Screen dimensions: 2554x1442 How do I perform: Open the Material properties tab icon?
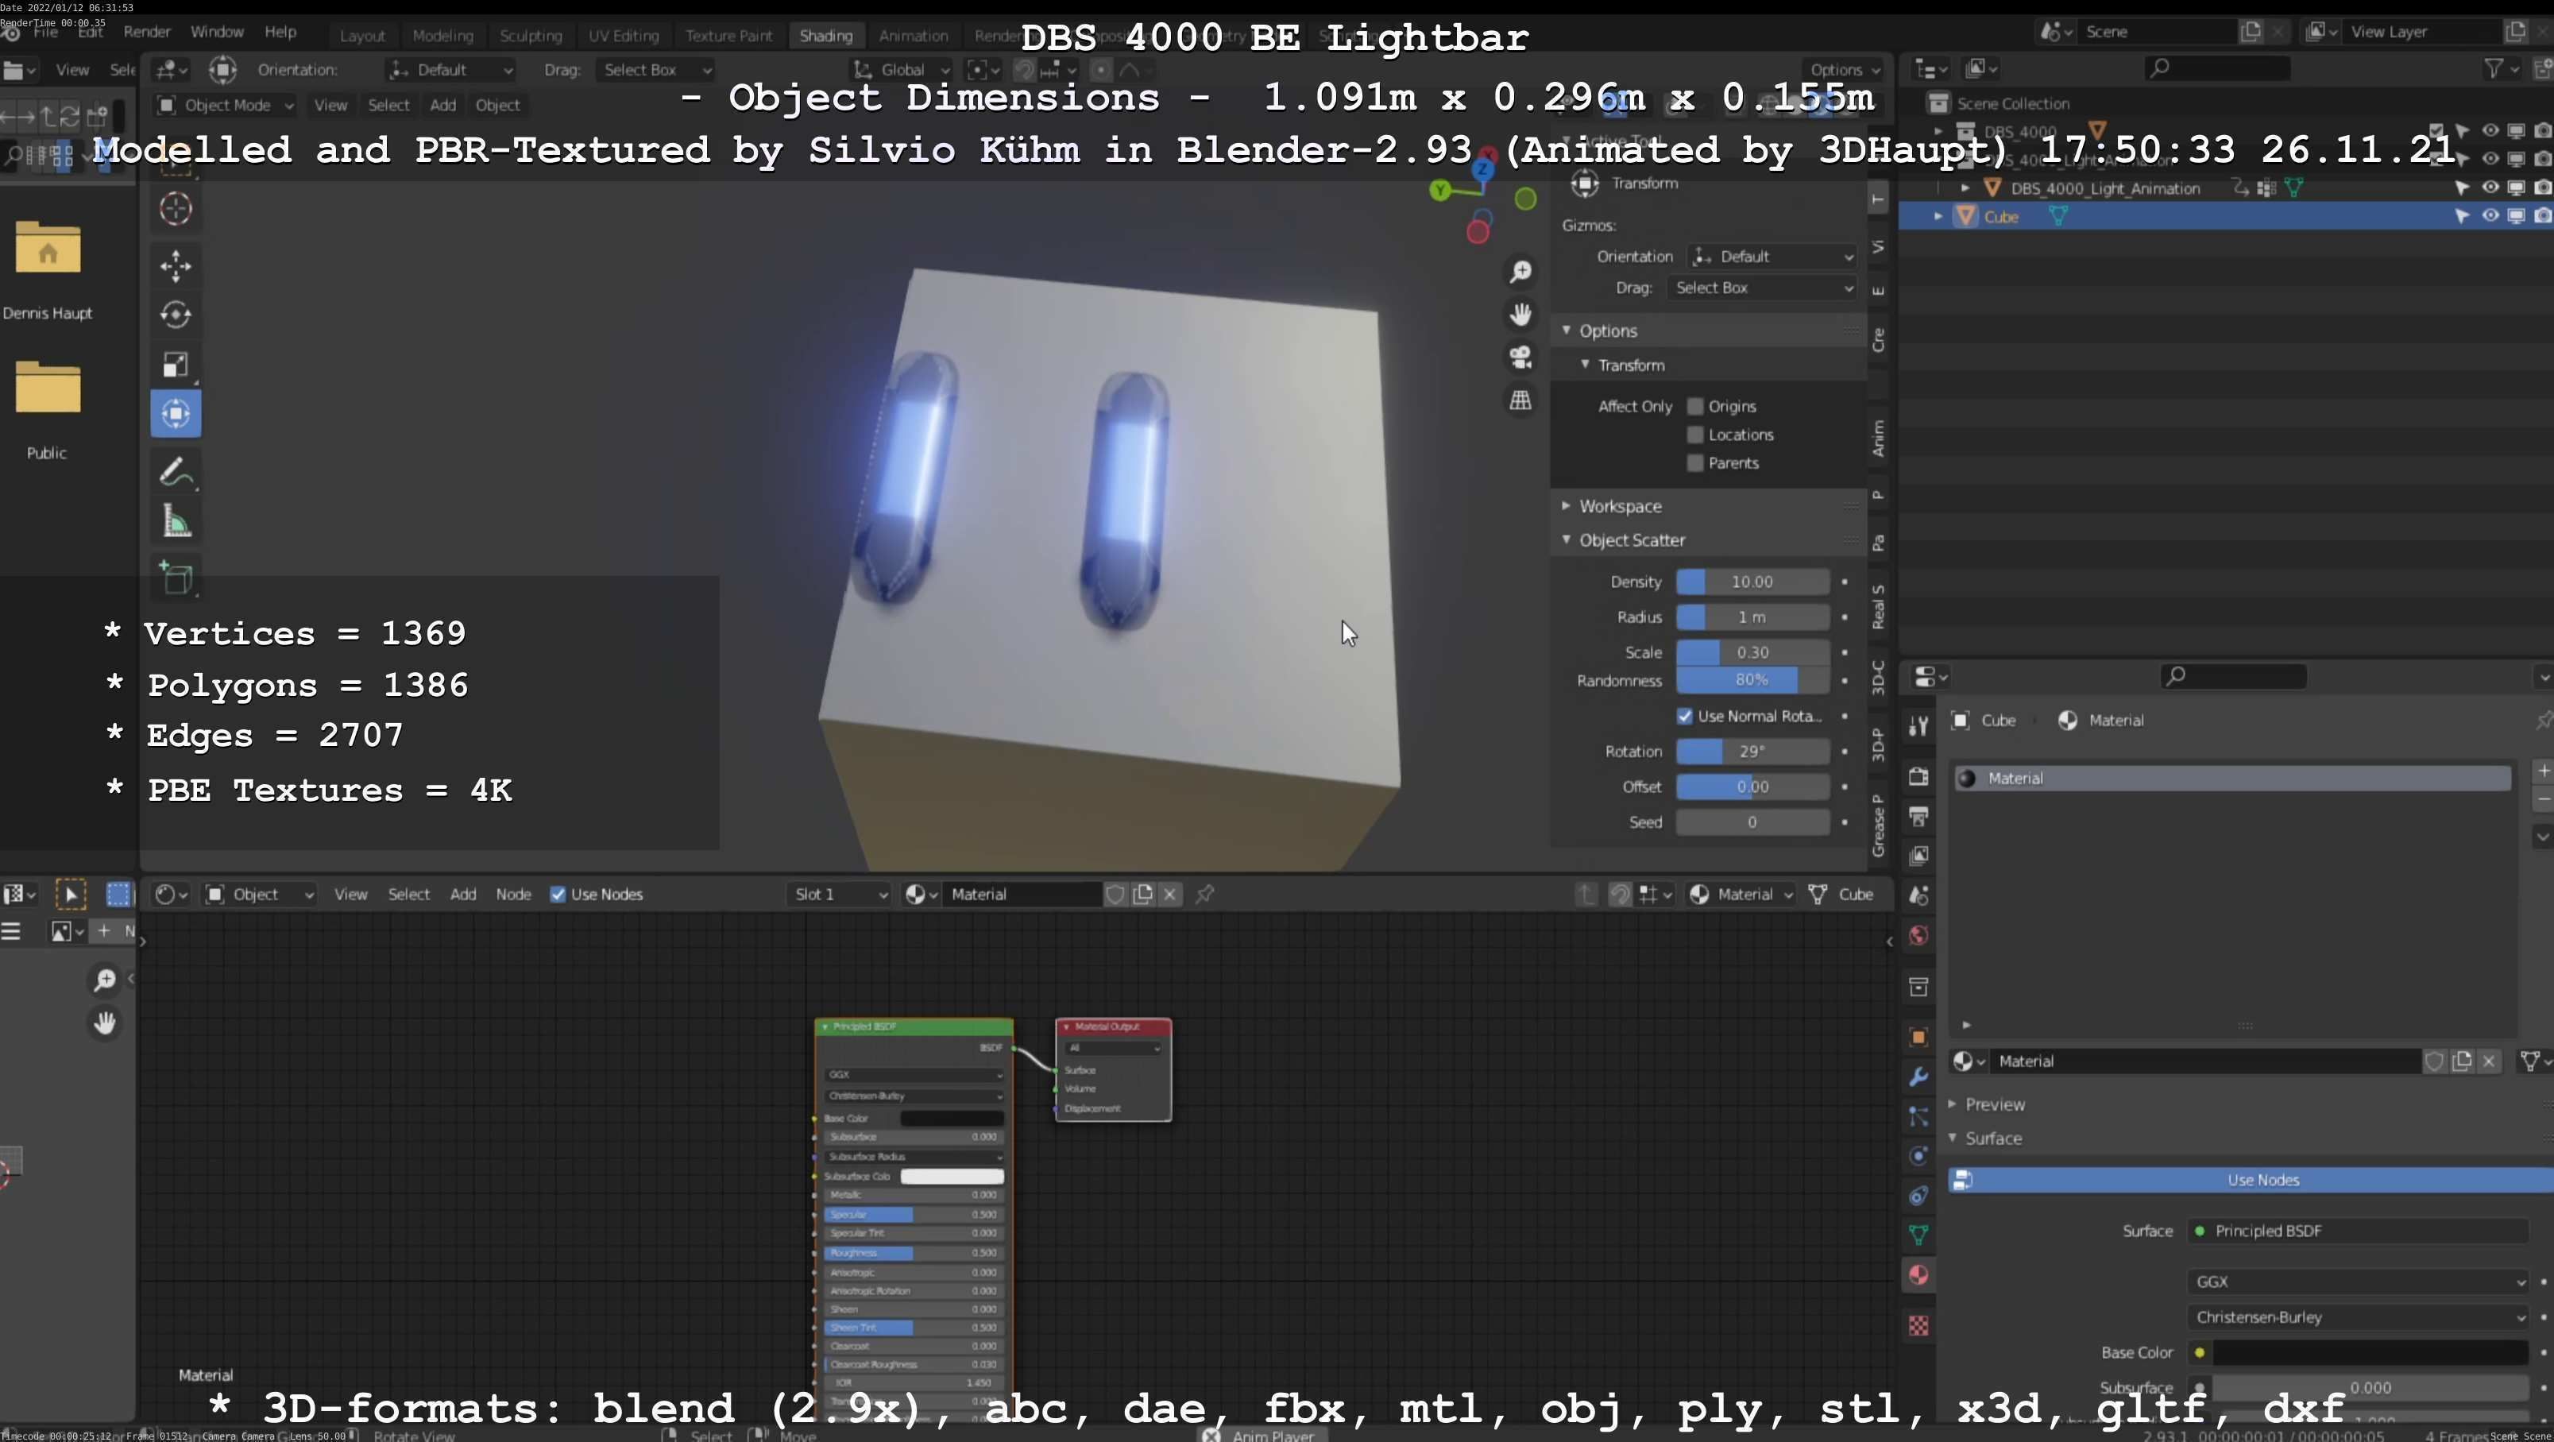pyautogui.click(x=1918, y=1275)
